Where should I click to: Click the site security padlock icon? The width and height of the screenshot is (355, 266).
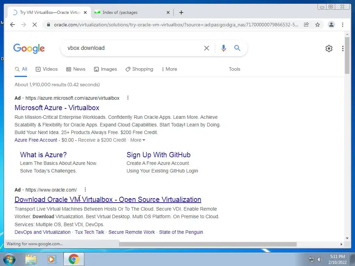(x=48, y=25)
